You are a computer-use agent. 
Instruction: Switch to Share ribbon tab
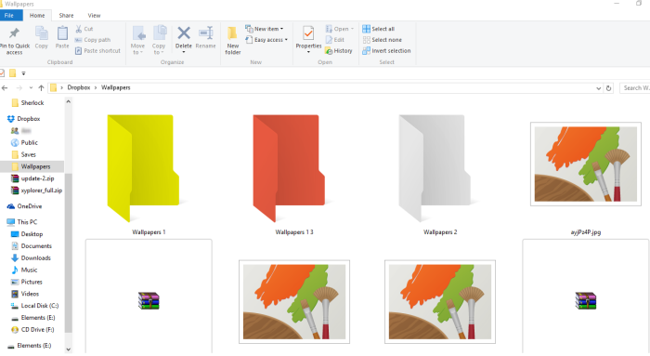[66, 16]
